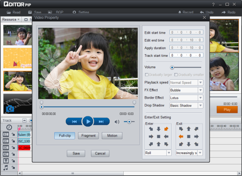
Task: Click the text track T icon
Action: click(6, 161)
